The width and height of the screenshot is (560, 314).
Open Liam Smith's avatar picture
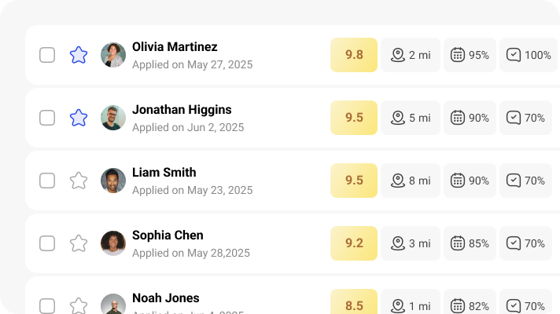point(113,181)
